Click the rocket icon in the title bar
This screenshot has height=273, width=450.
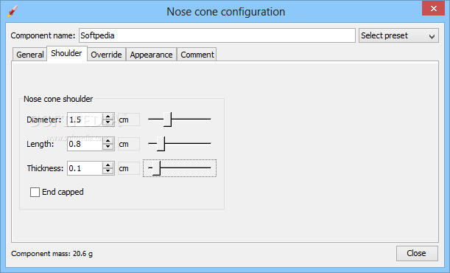pyautogui.click(x=13, y=11)
